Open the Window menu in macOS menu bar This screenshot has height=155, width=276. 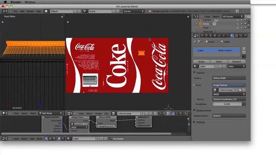30,2
